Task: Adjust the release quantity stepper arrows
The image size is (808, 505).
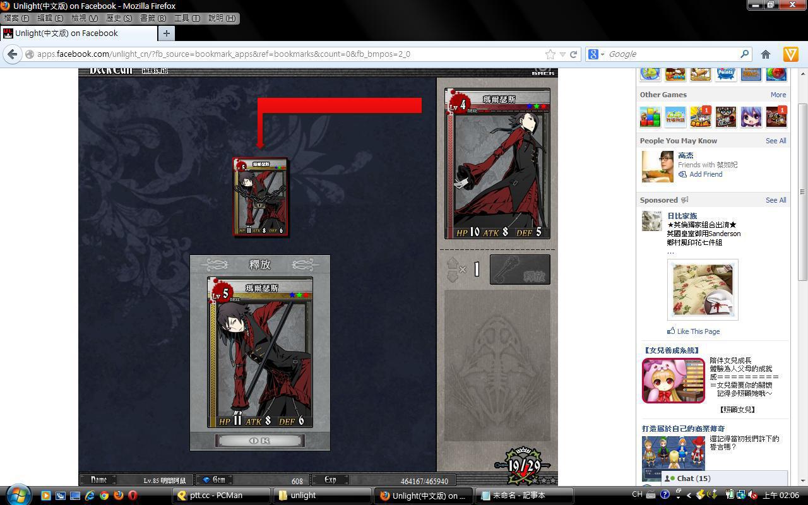Action: [x=453, y=270]
